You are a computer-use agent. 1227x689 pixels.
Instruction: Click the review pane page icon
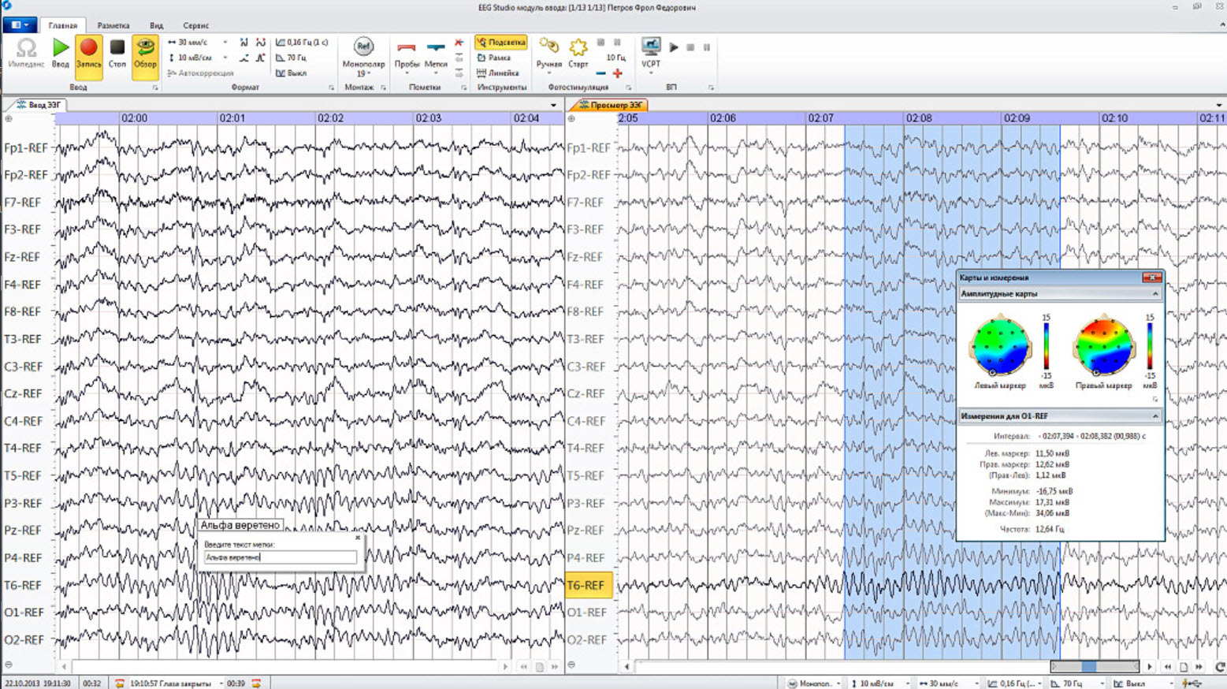1183,667
